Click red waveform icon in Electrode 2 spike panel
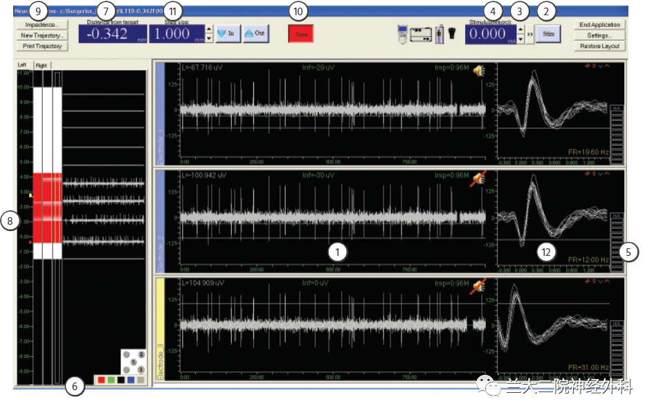The height and width of the screenshot is (415, 654). coord(588,174)
